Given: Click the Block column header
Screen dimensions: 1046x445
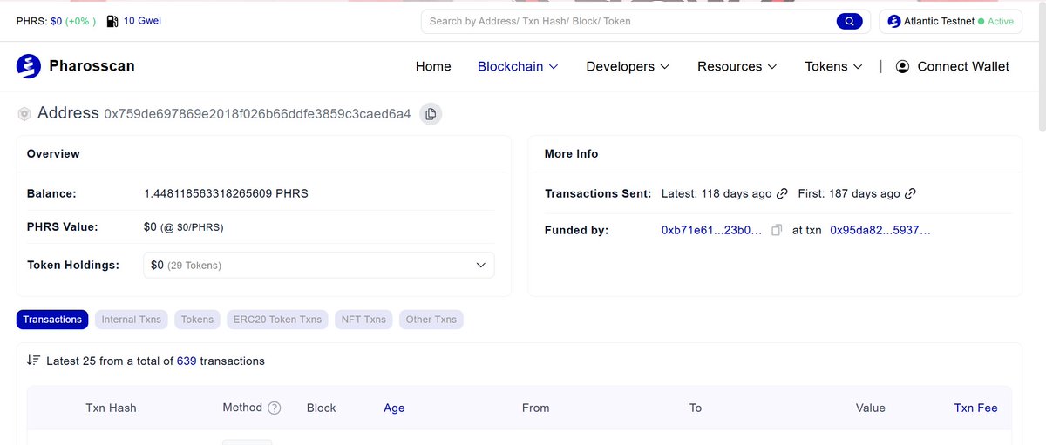Looking at the screenshot, I should pos(322,408).
